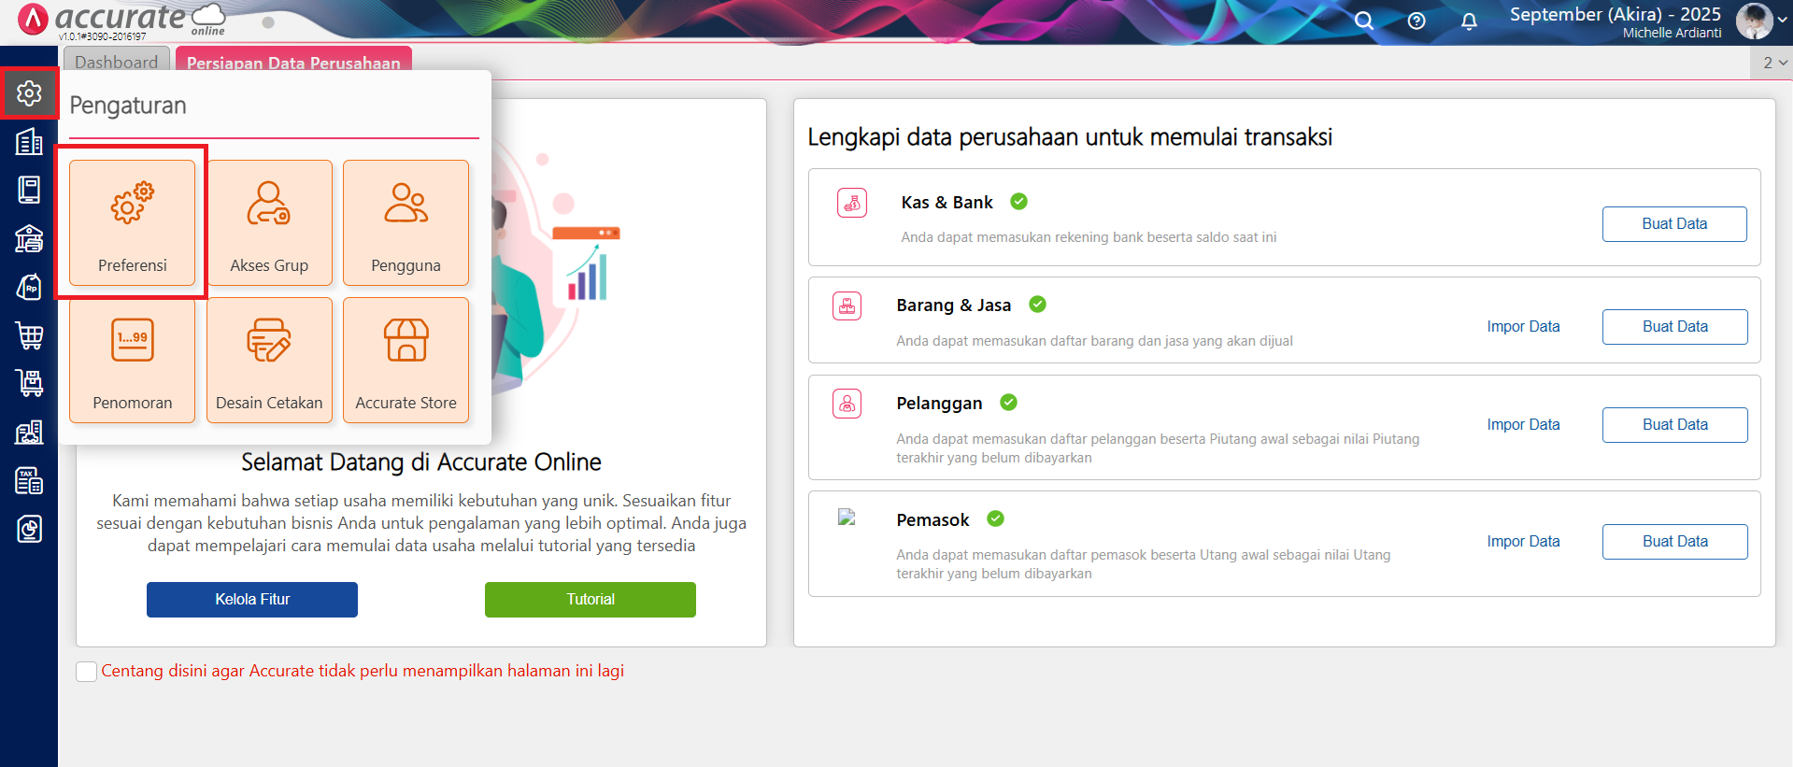Open the Preferensi settings tile
This screenshot has height=767, width=1793.
click(132, 222)
